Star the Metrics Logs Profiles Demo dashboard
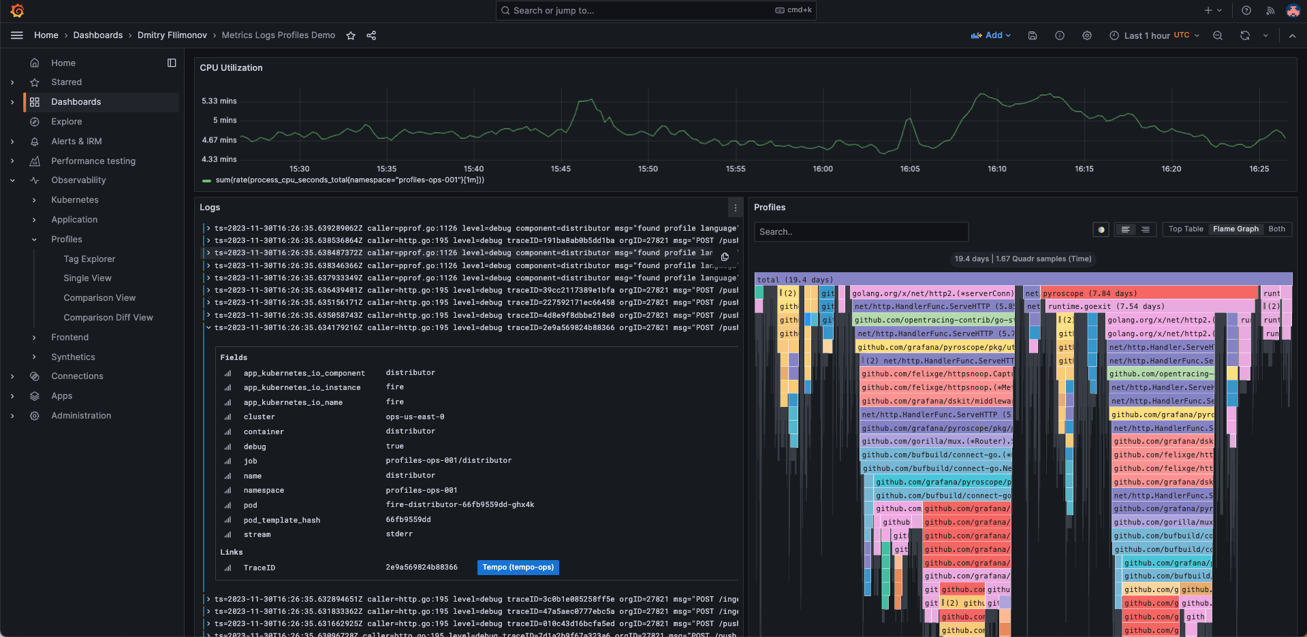Viewport: 1307px width, 637px height. point(351,35)
